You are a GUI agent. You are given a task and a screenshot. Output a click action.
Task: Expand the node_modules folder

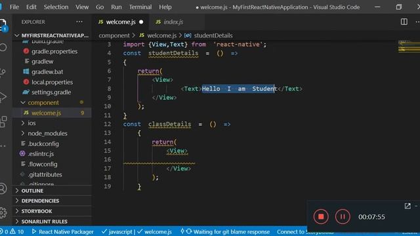52,133
